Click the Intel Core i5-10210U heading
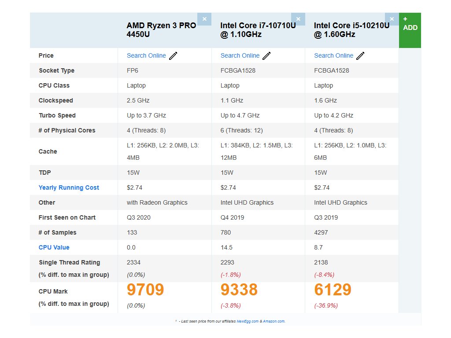Image resolution: width=451 pixels, height=338 pixels. (x=351, y=29)
